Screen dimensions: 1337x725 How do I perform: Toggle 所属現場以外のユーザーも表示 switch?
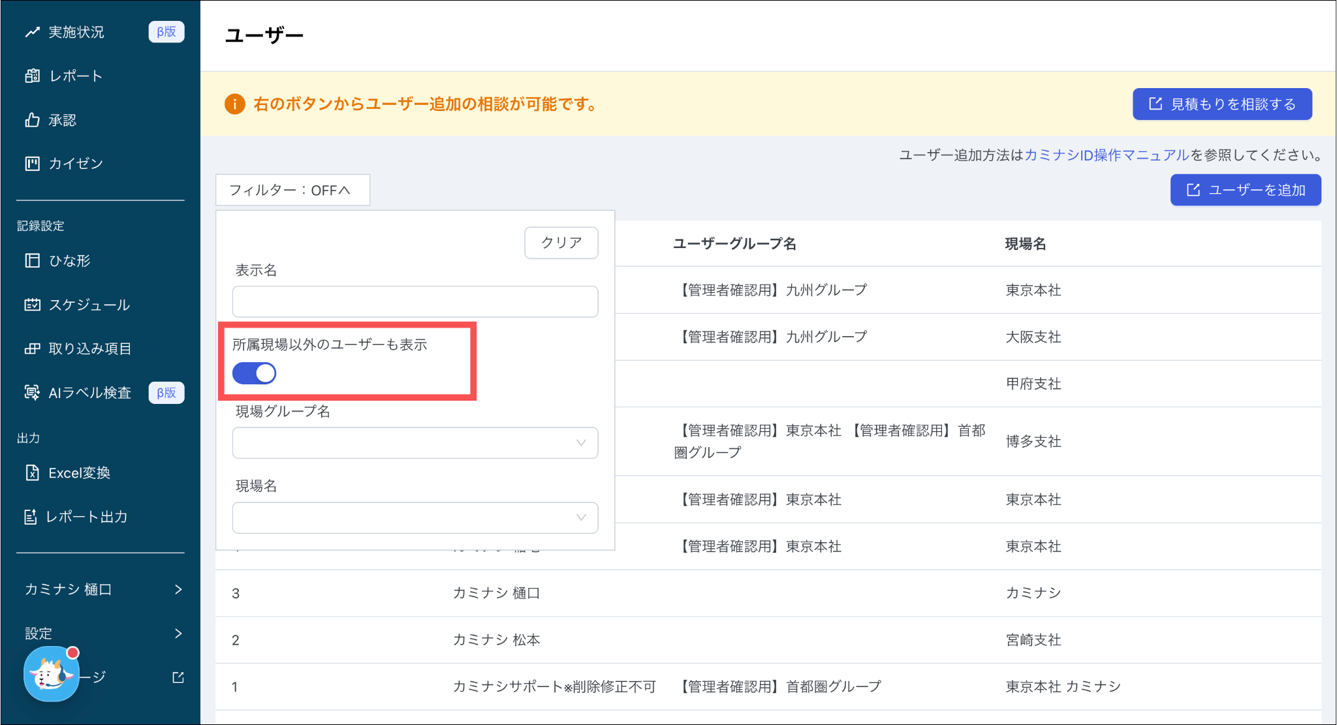tap(255, 373)
